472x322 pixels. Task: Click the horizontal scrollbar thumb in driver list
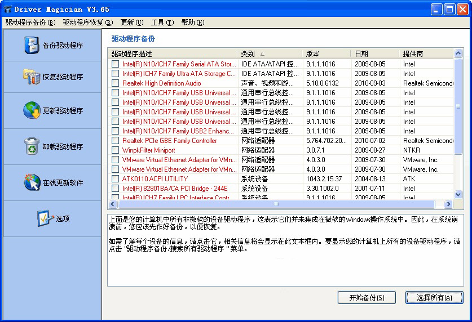(x=275, y=204)
